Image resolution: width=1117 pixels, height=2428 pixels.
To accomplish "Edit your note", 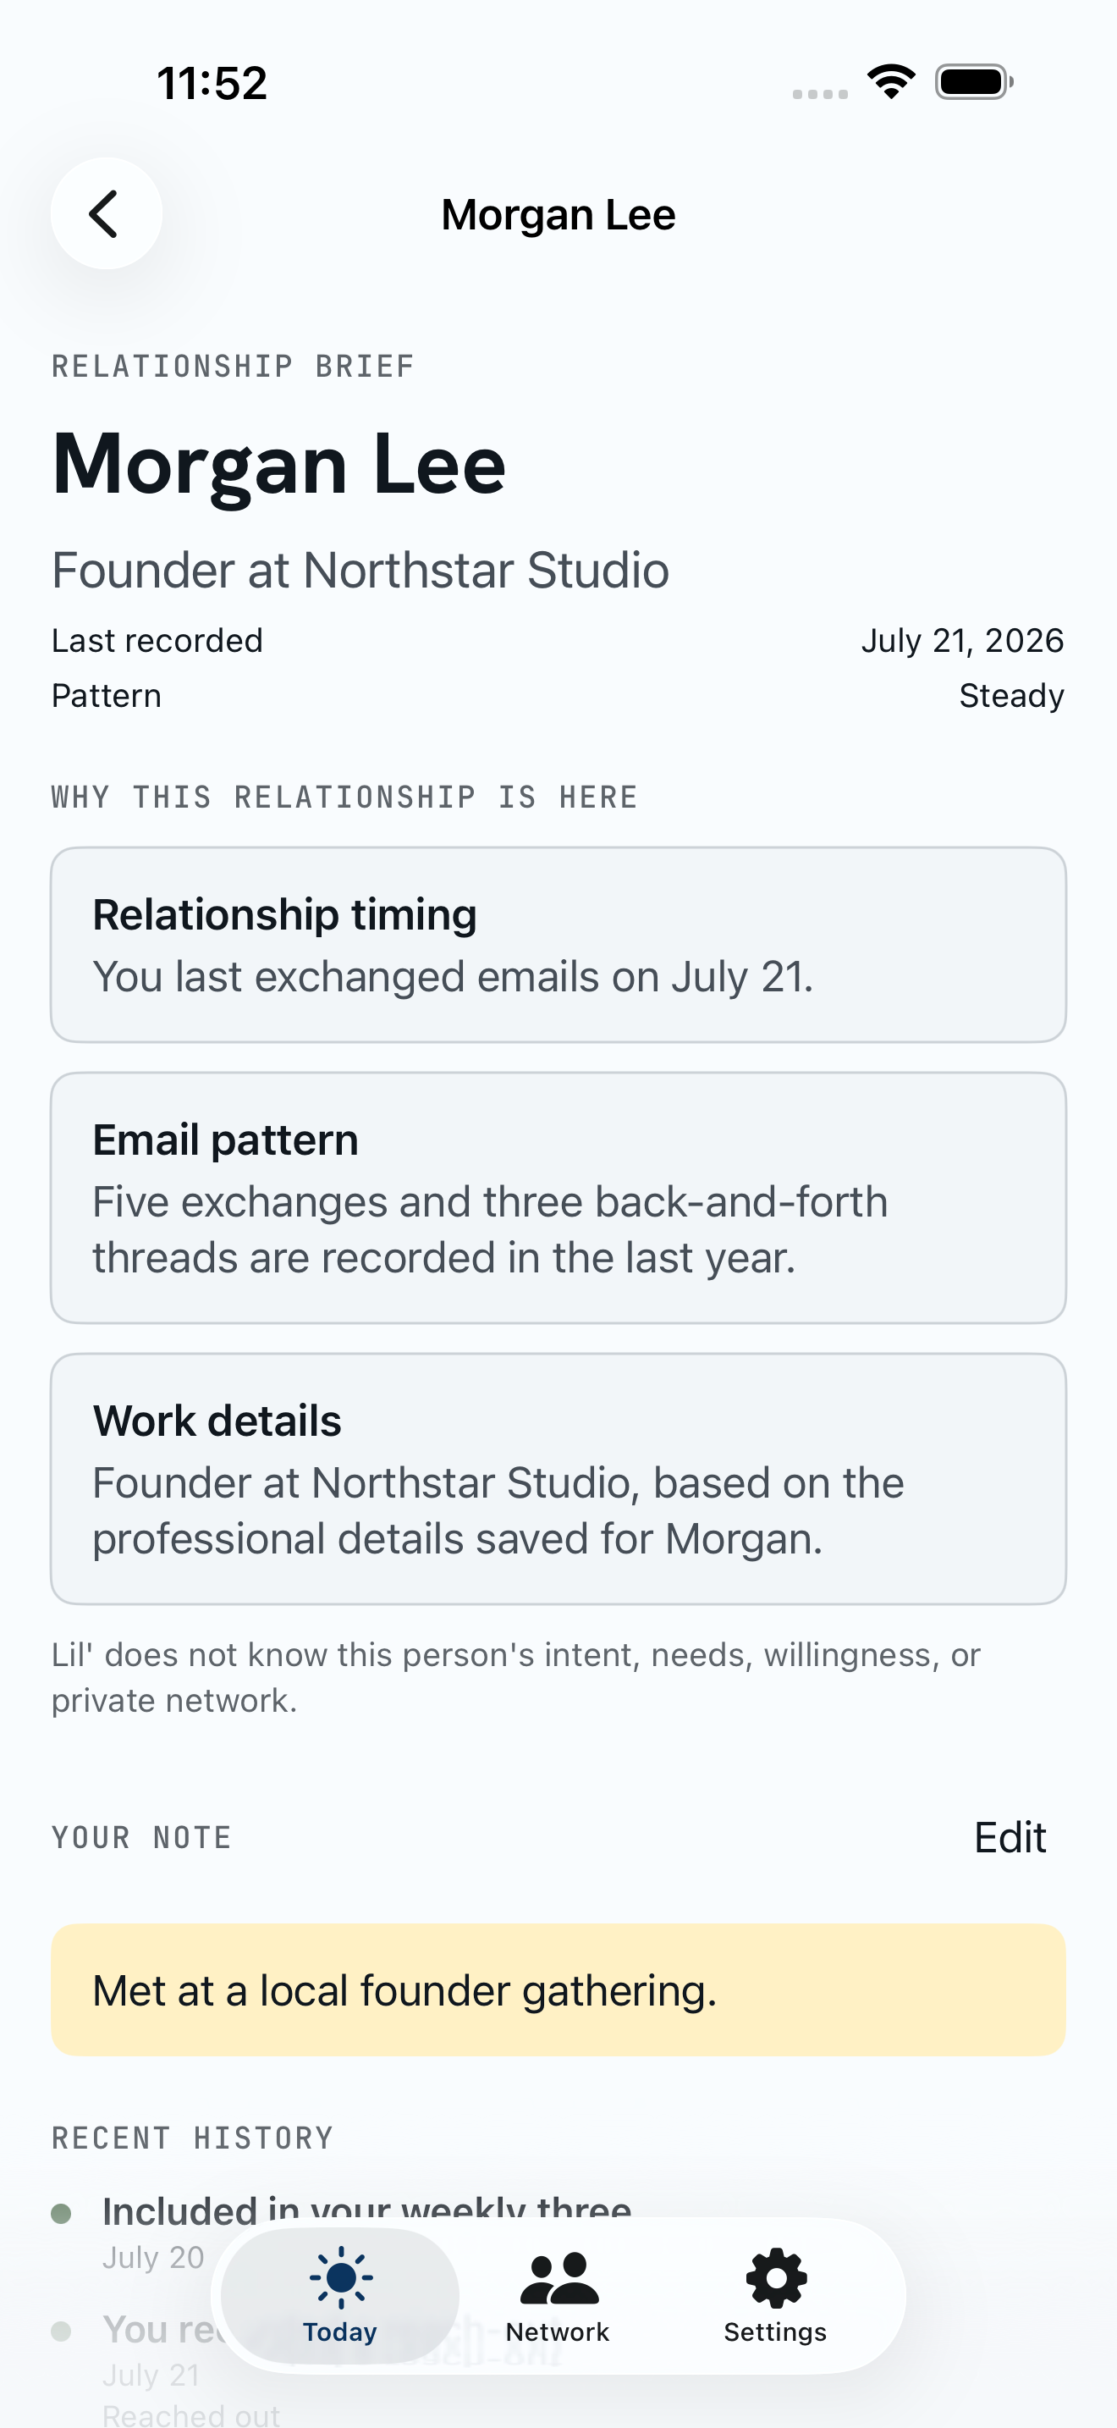I will 1010,1837.
